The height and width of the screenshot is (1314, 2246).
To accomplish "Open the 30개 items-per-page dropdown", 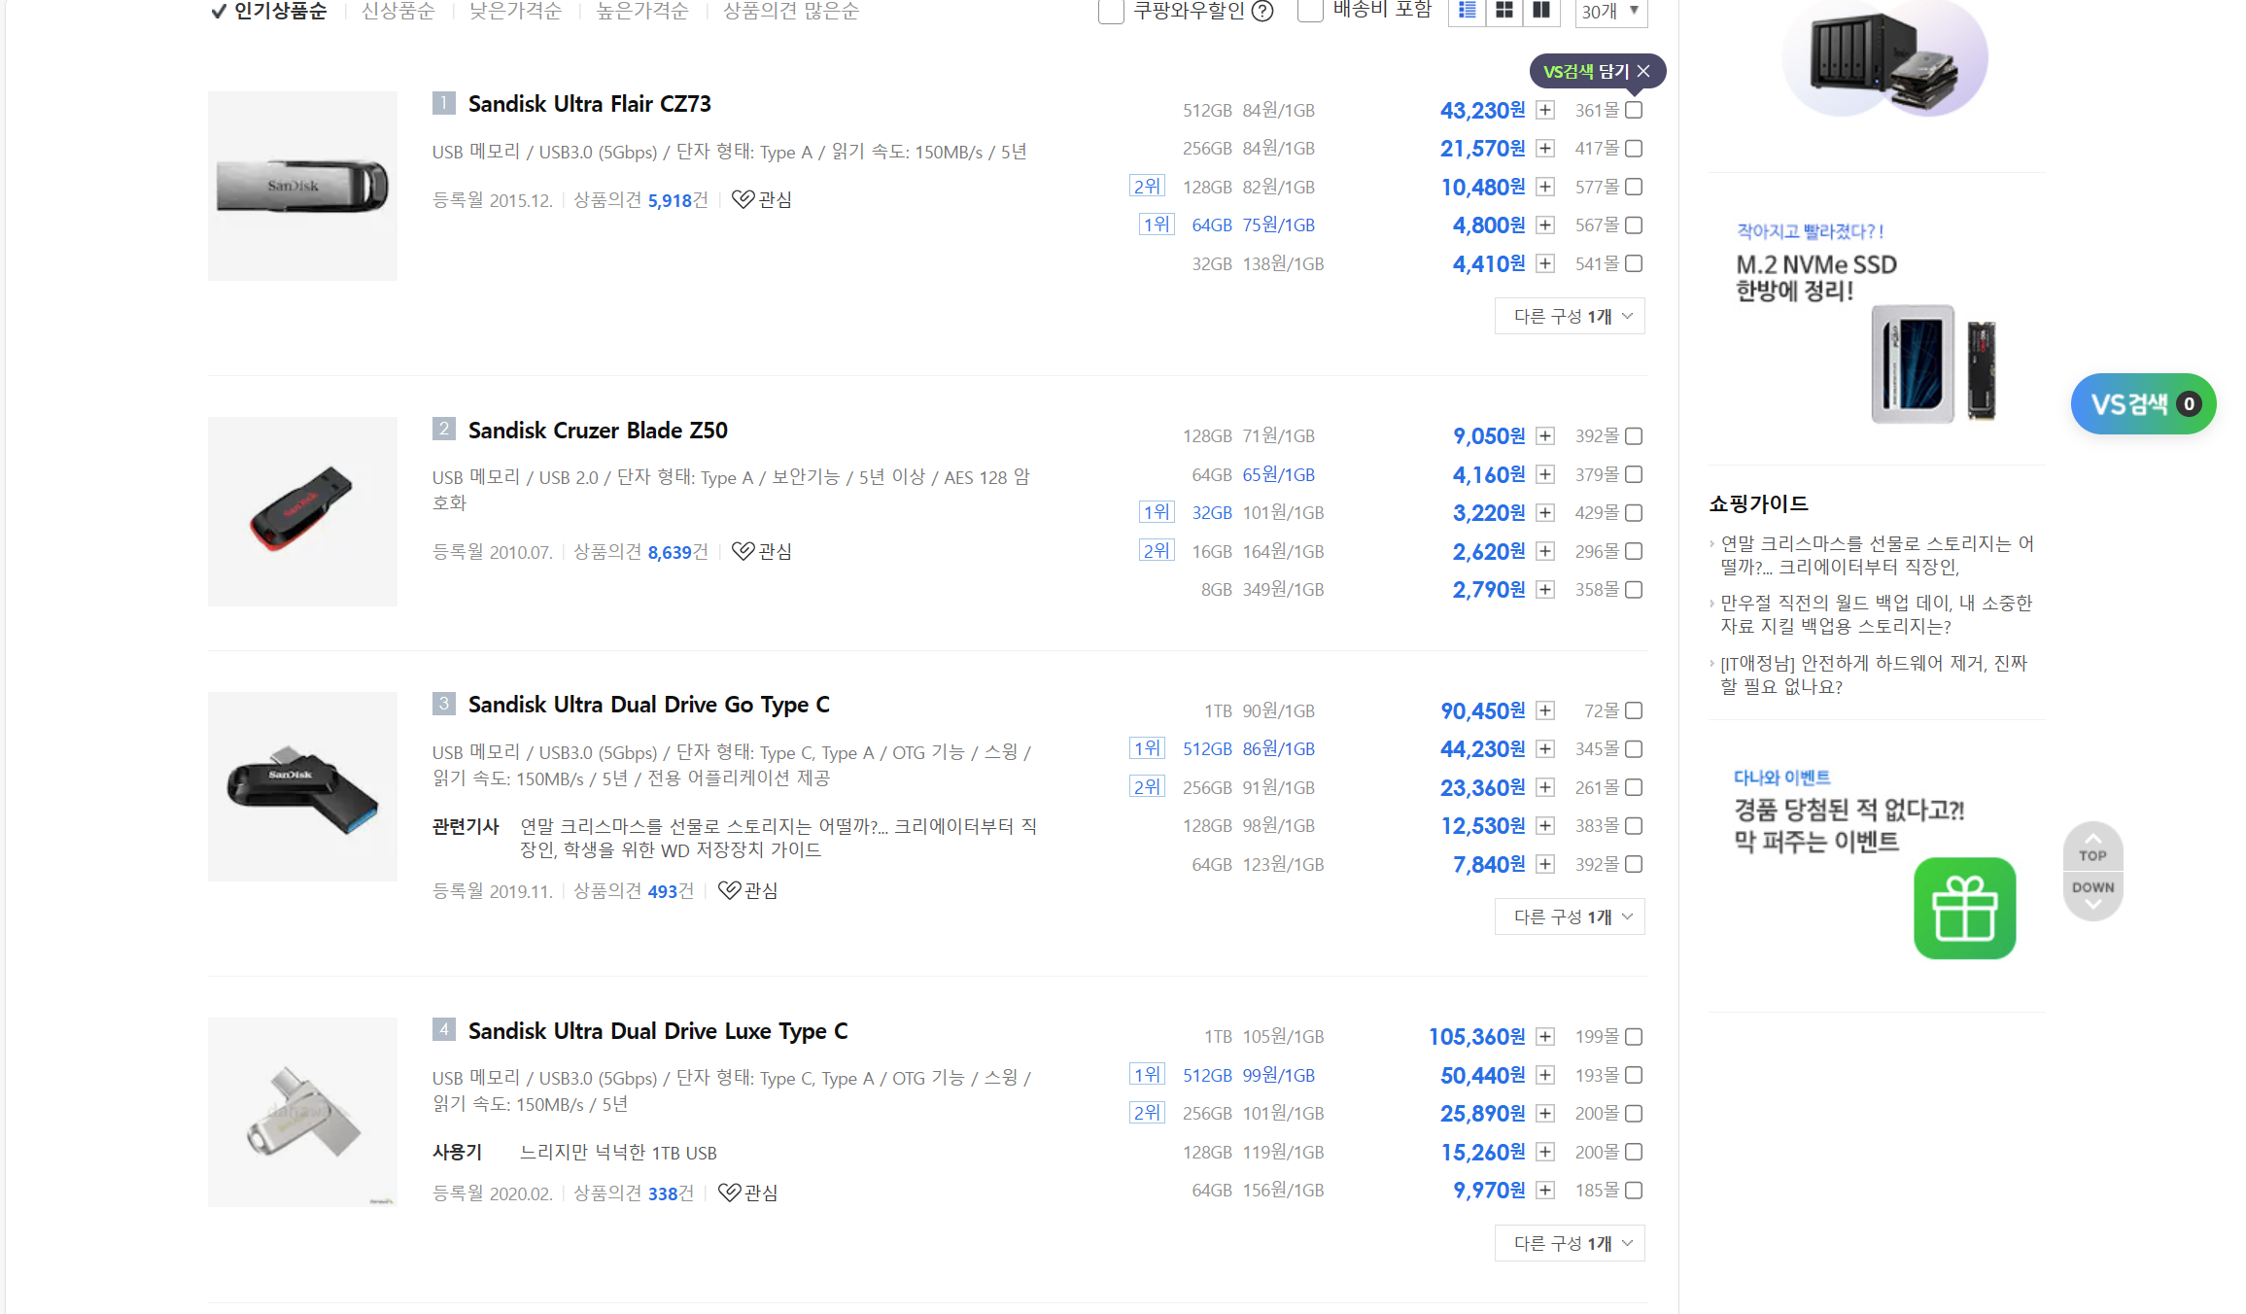I will [1610, 11].
